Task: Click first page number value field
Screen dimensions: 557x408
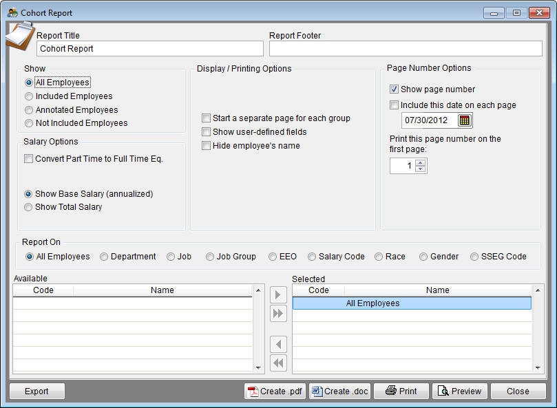Action: click(x=403, y=166)
